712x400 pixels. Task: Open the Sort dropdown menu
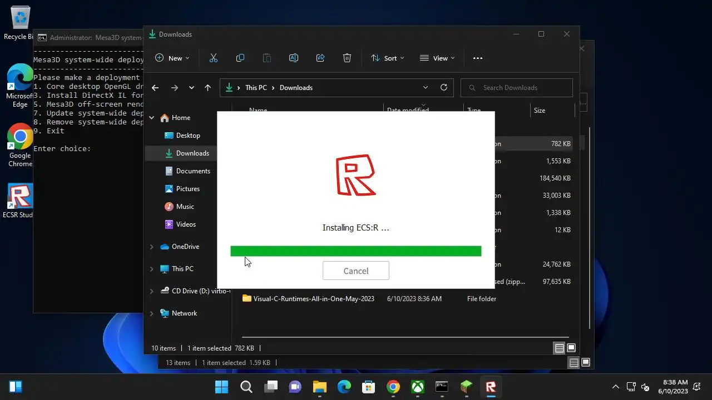point(388,58)
